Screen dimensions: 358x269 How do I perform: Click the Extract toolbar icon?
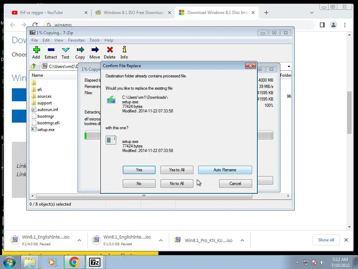[x=51, y=53]
